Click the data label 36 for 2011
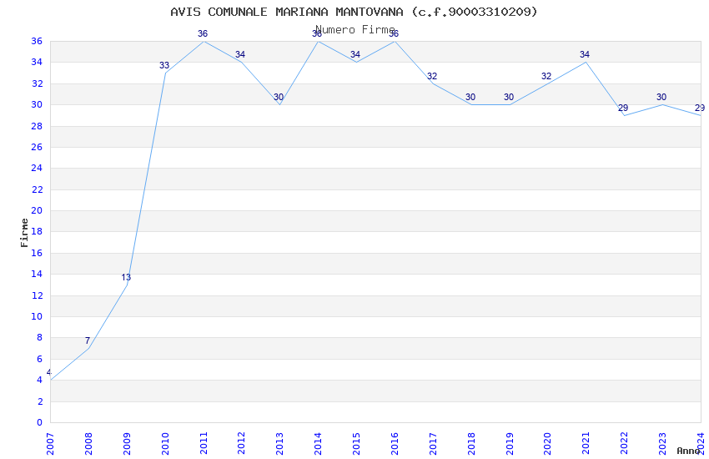Viewport: 709px width, 459px height. click(203, 34)
